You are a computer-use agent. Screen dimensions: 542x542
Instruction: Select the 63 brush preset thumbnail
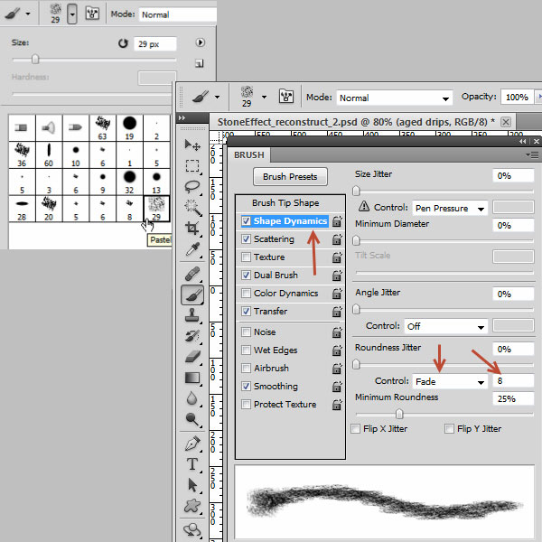103,128
